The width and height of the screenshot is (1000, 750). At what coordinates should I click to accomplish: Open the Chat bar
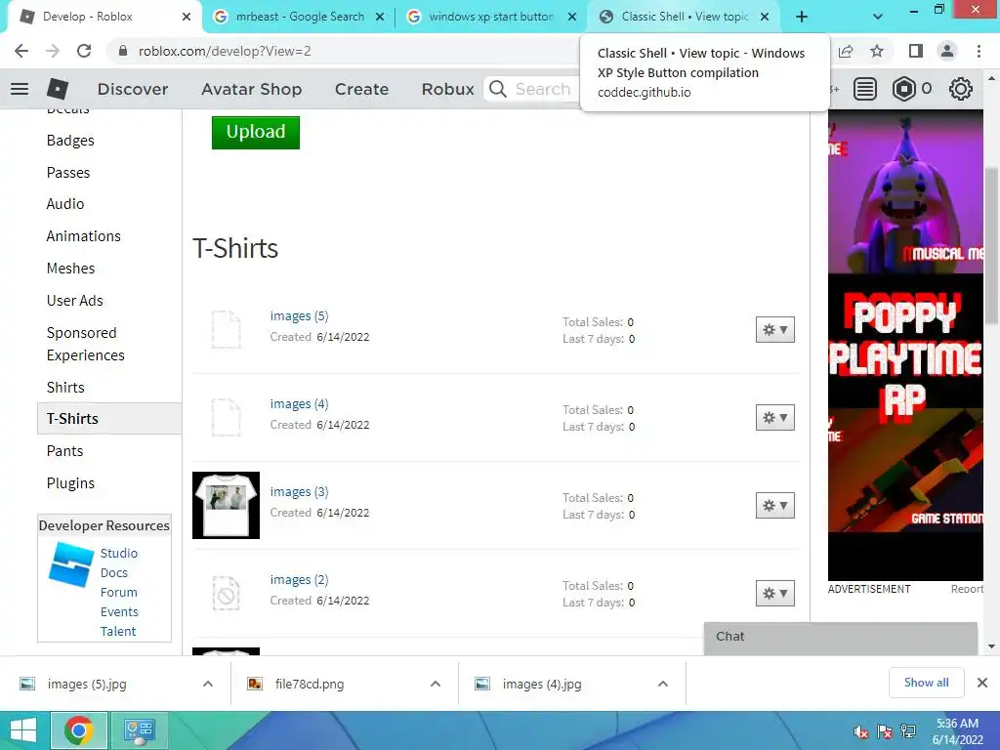[x=841, y=638]
